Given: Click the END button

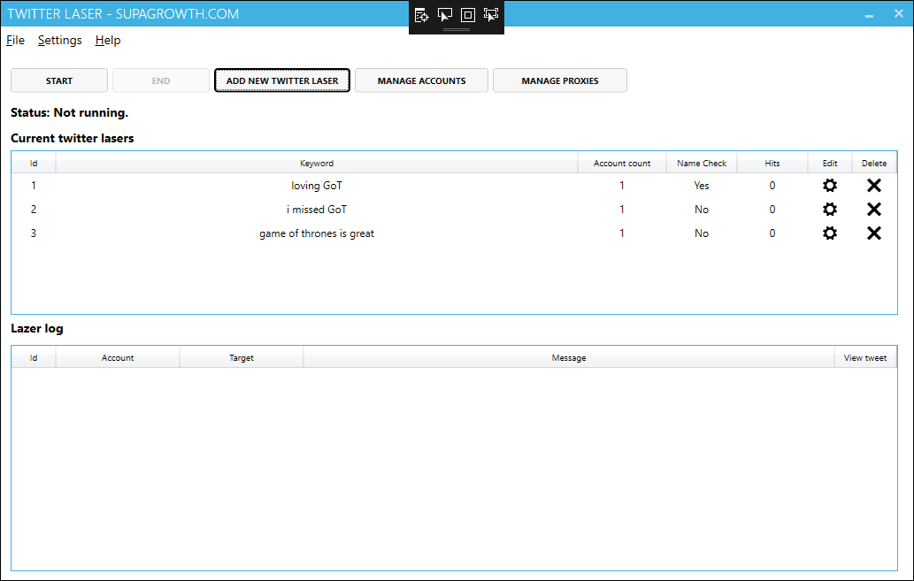Looking at the screenshot, I should click(x=161, y=80).
